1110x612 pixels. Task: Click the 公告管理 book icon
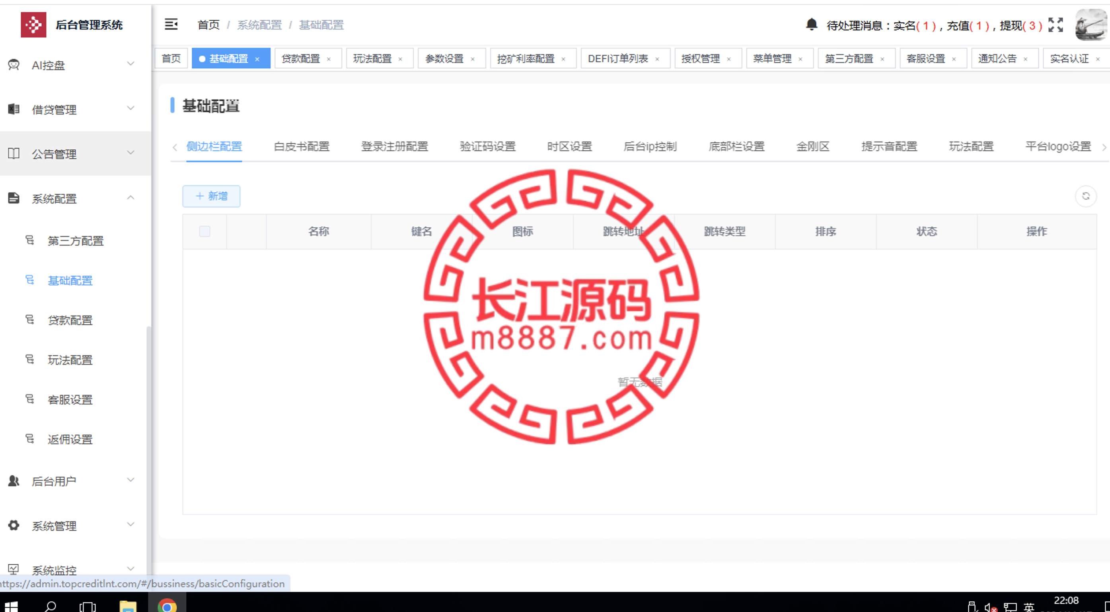pyautogui.click(x=14, y=153)
